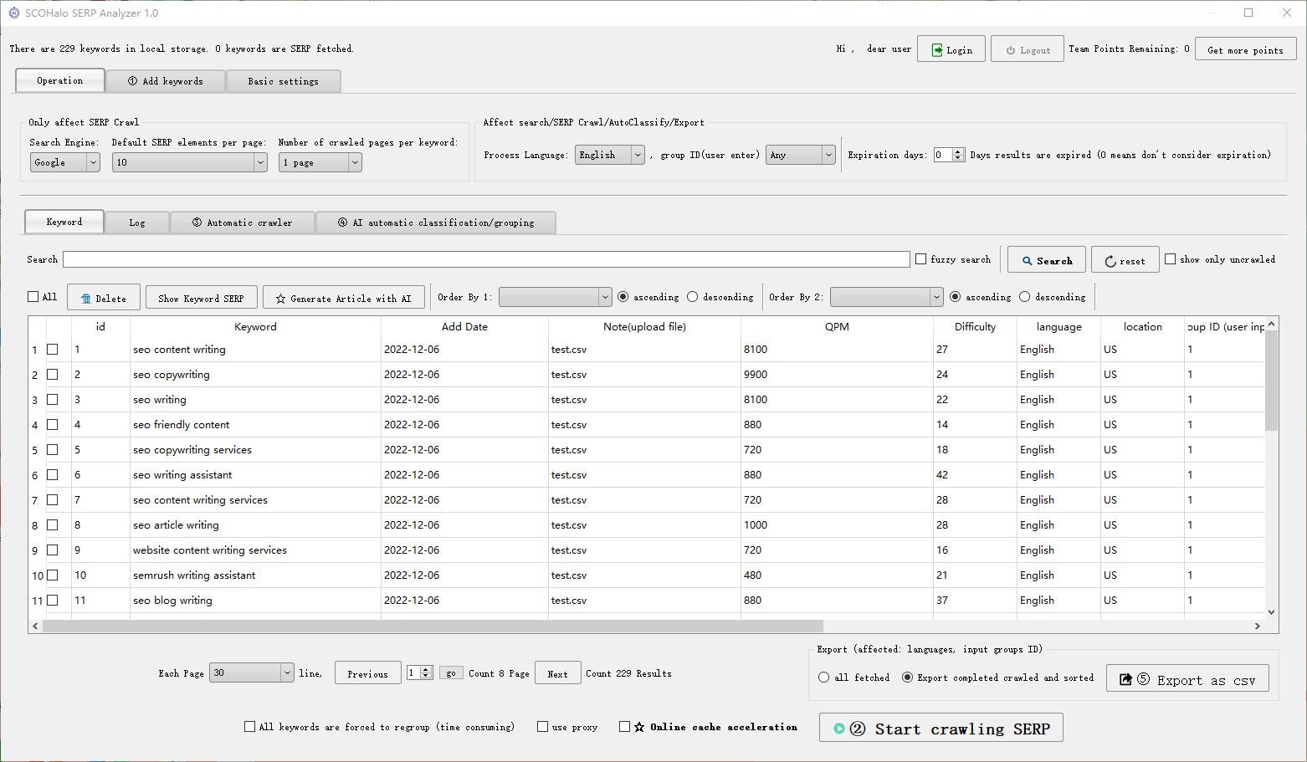This screenshot has height=762, width=1307.
Task: Switch to Add keywords tab
Action: point(166,81)
